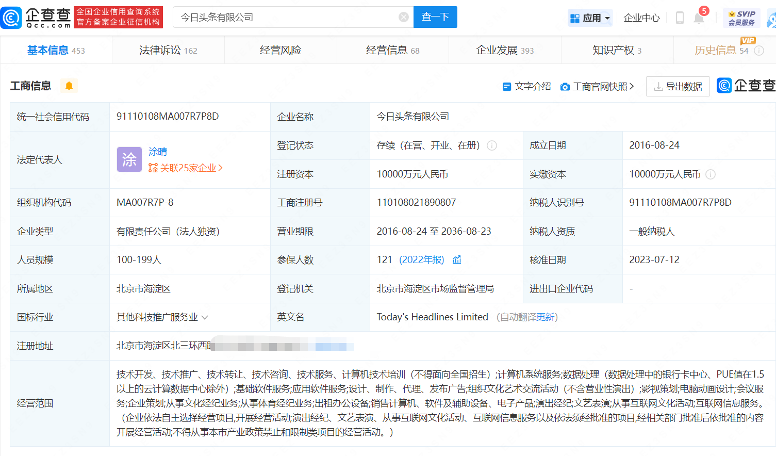Open the 工商官网快照 link
The width and height of the screenshot is (776, 456).
point(597,87)
